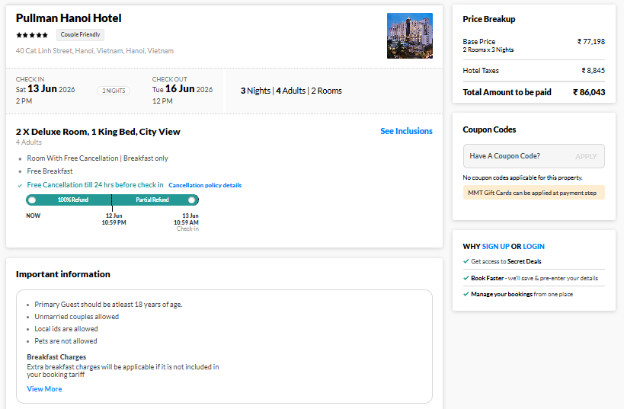Open the Pullman Hanoi Hotel thumbnail photo
The image size is (624, 409).
[x=409, y=36]
